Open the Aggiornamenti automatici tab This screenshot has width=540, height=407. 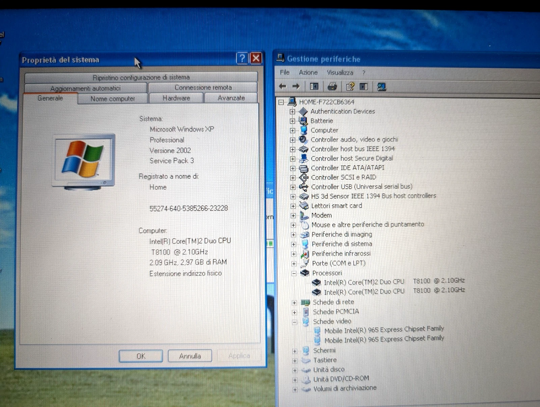(85, 88)
